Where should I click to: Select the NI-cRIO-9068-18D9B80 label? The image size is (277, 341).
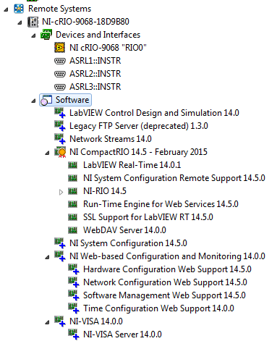85,22
